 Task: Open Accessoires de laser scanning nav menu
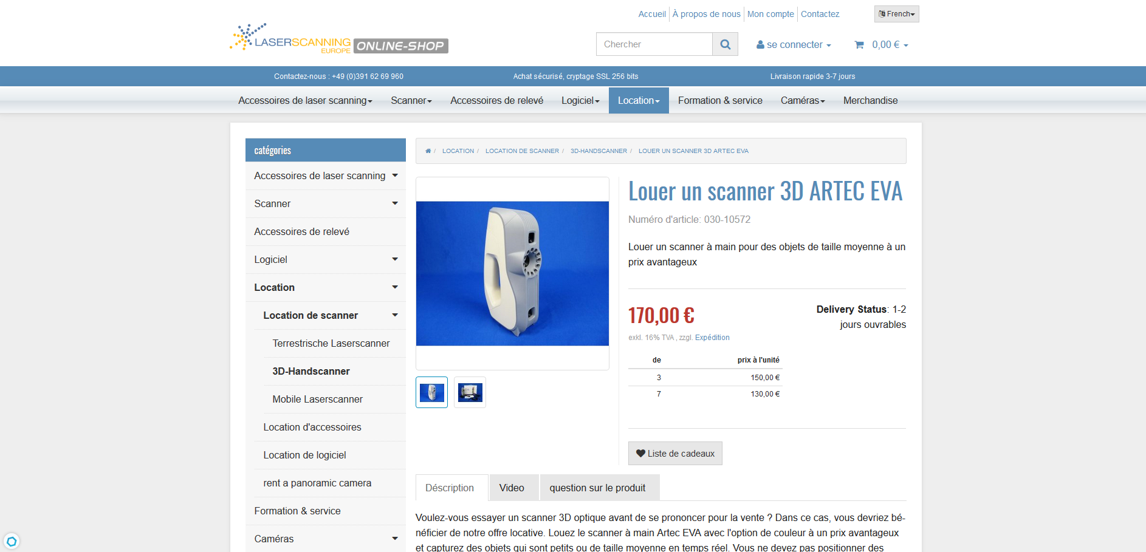305,100
